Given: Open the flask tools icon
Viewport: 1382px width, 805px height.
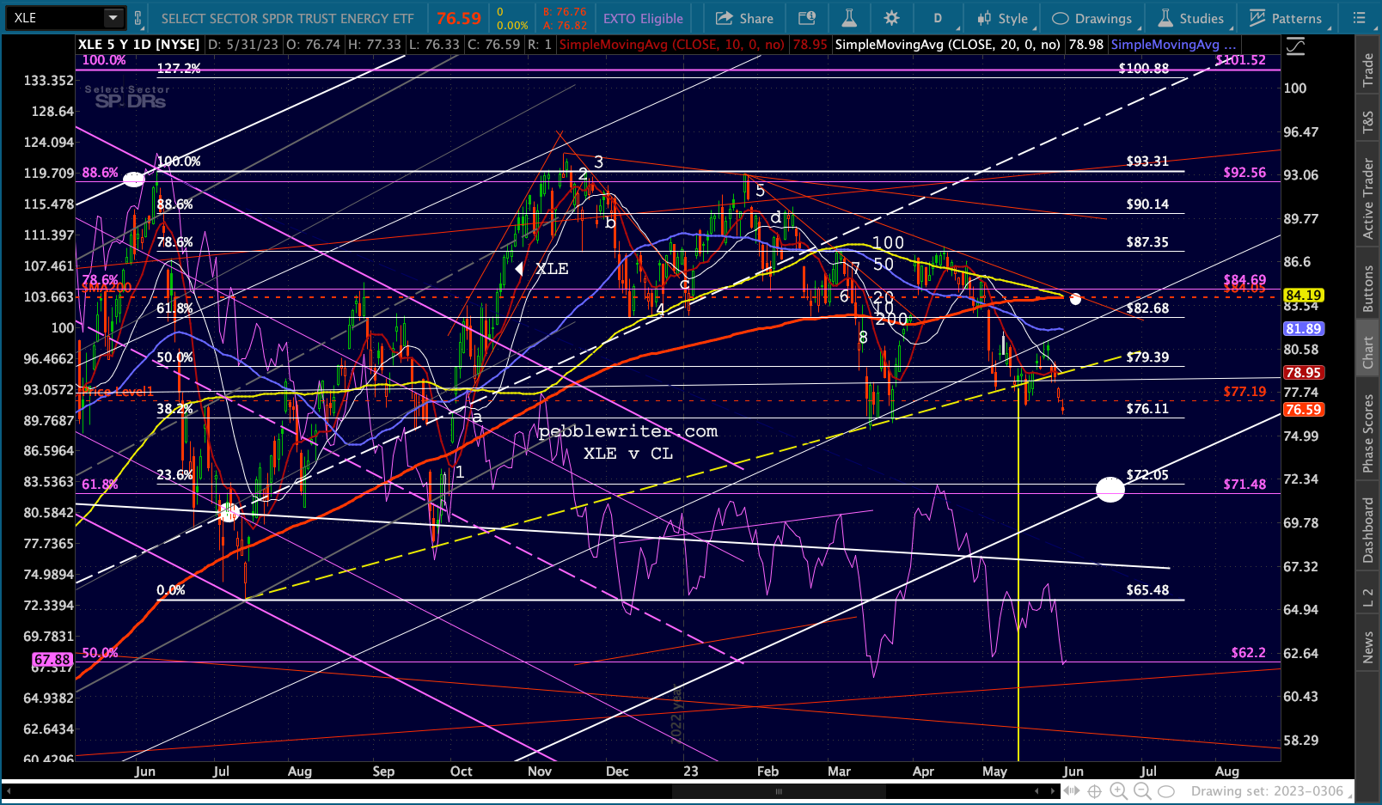Looking at the screenshot, I should [848, 18].
